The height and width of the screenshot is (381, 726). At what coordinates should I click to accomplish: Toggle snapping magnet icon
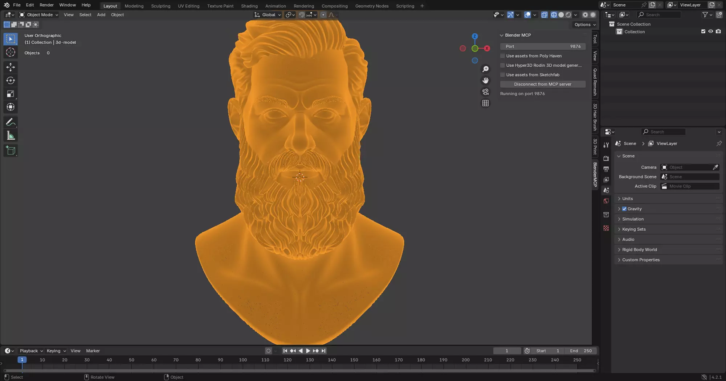pyautogui.click(x=302, y=15)
